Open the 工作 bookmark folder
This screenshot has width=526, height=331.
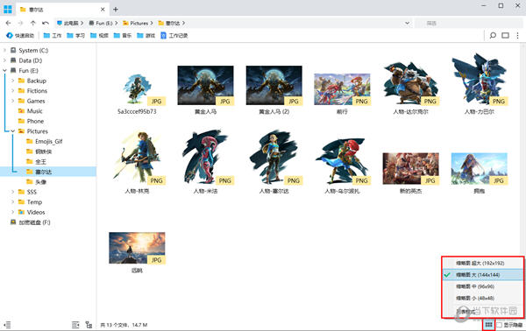point(53,35)
